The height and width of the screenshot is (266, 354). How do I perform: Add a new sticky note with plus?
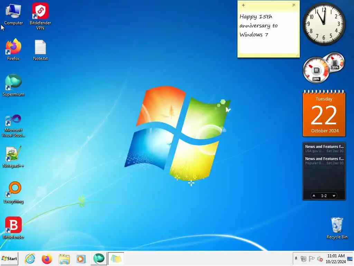243,5
